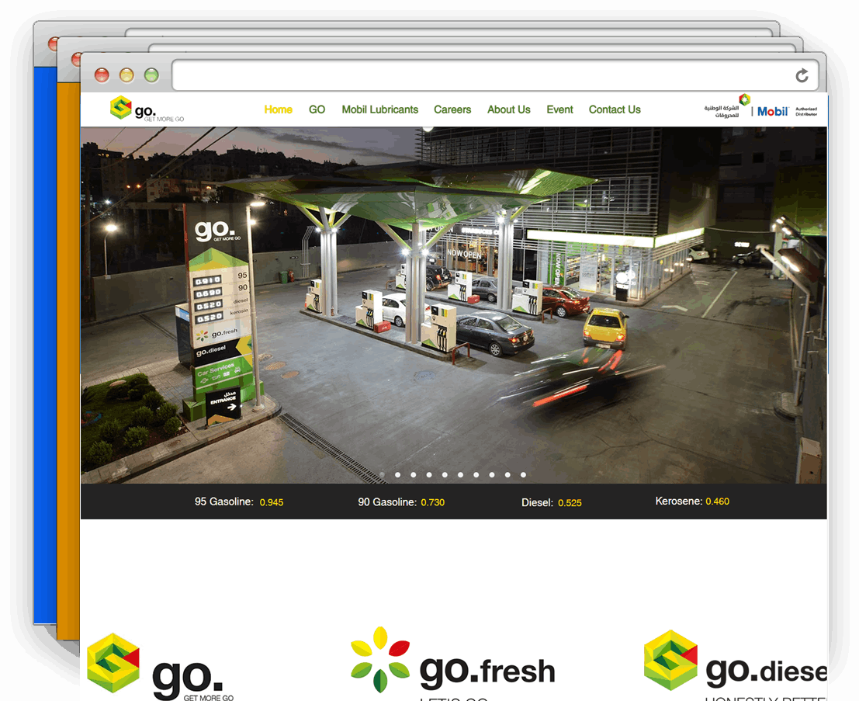This screenshot has width=859, height=701.
Task: Open the About Us page
Action: click(508, 109)
